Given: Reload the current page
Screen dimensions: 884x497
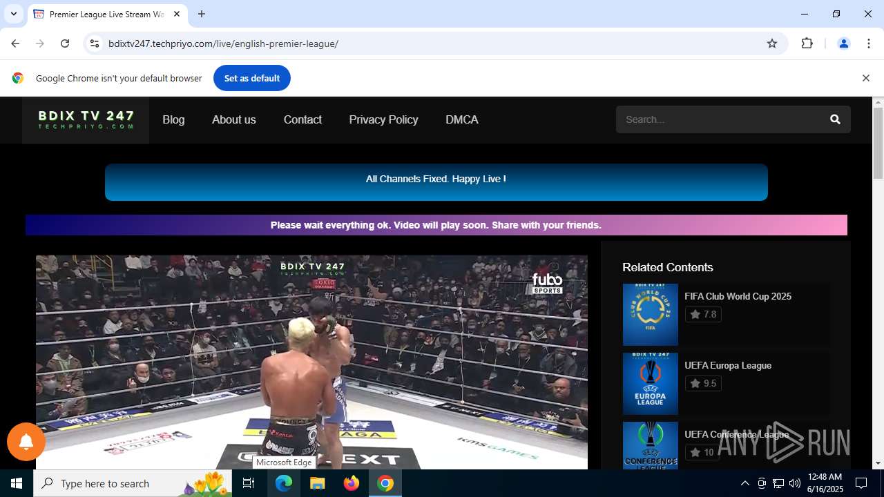Looking at the screenshot, I should coord(65,43).
